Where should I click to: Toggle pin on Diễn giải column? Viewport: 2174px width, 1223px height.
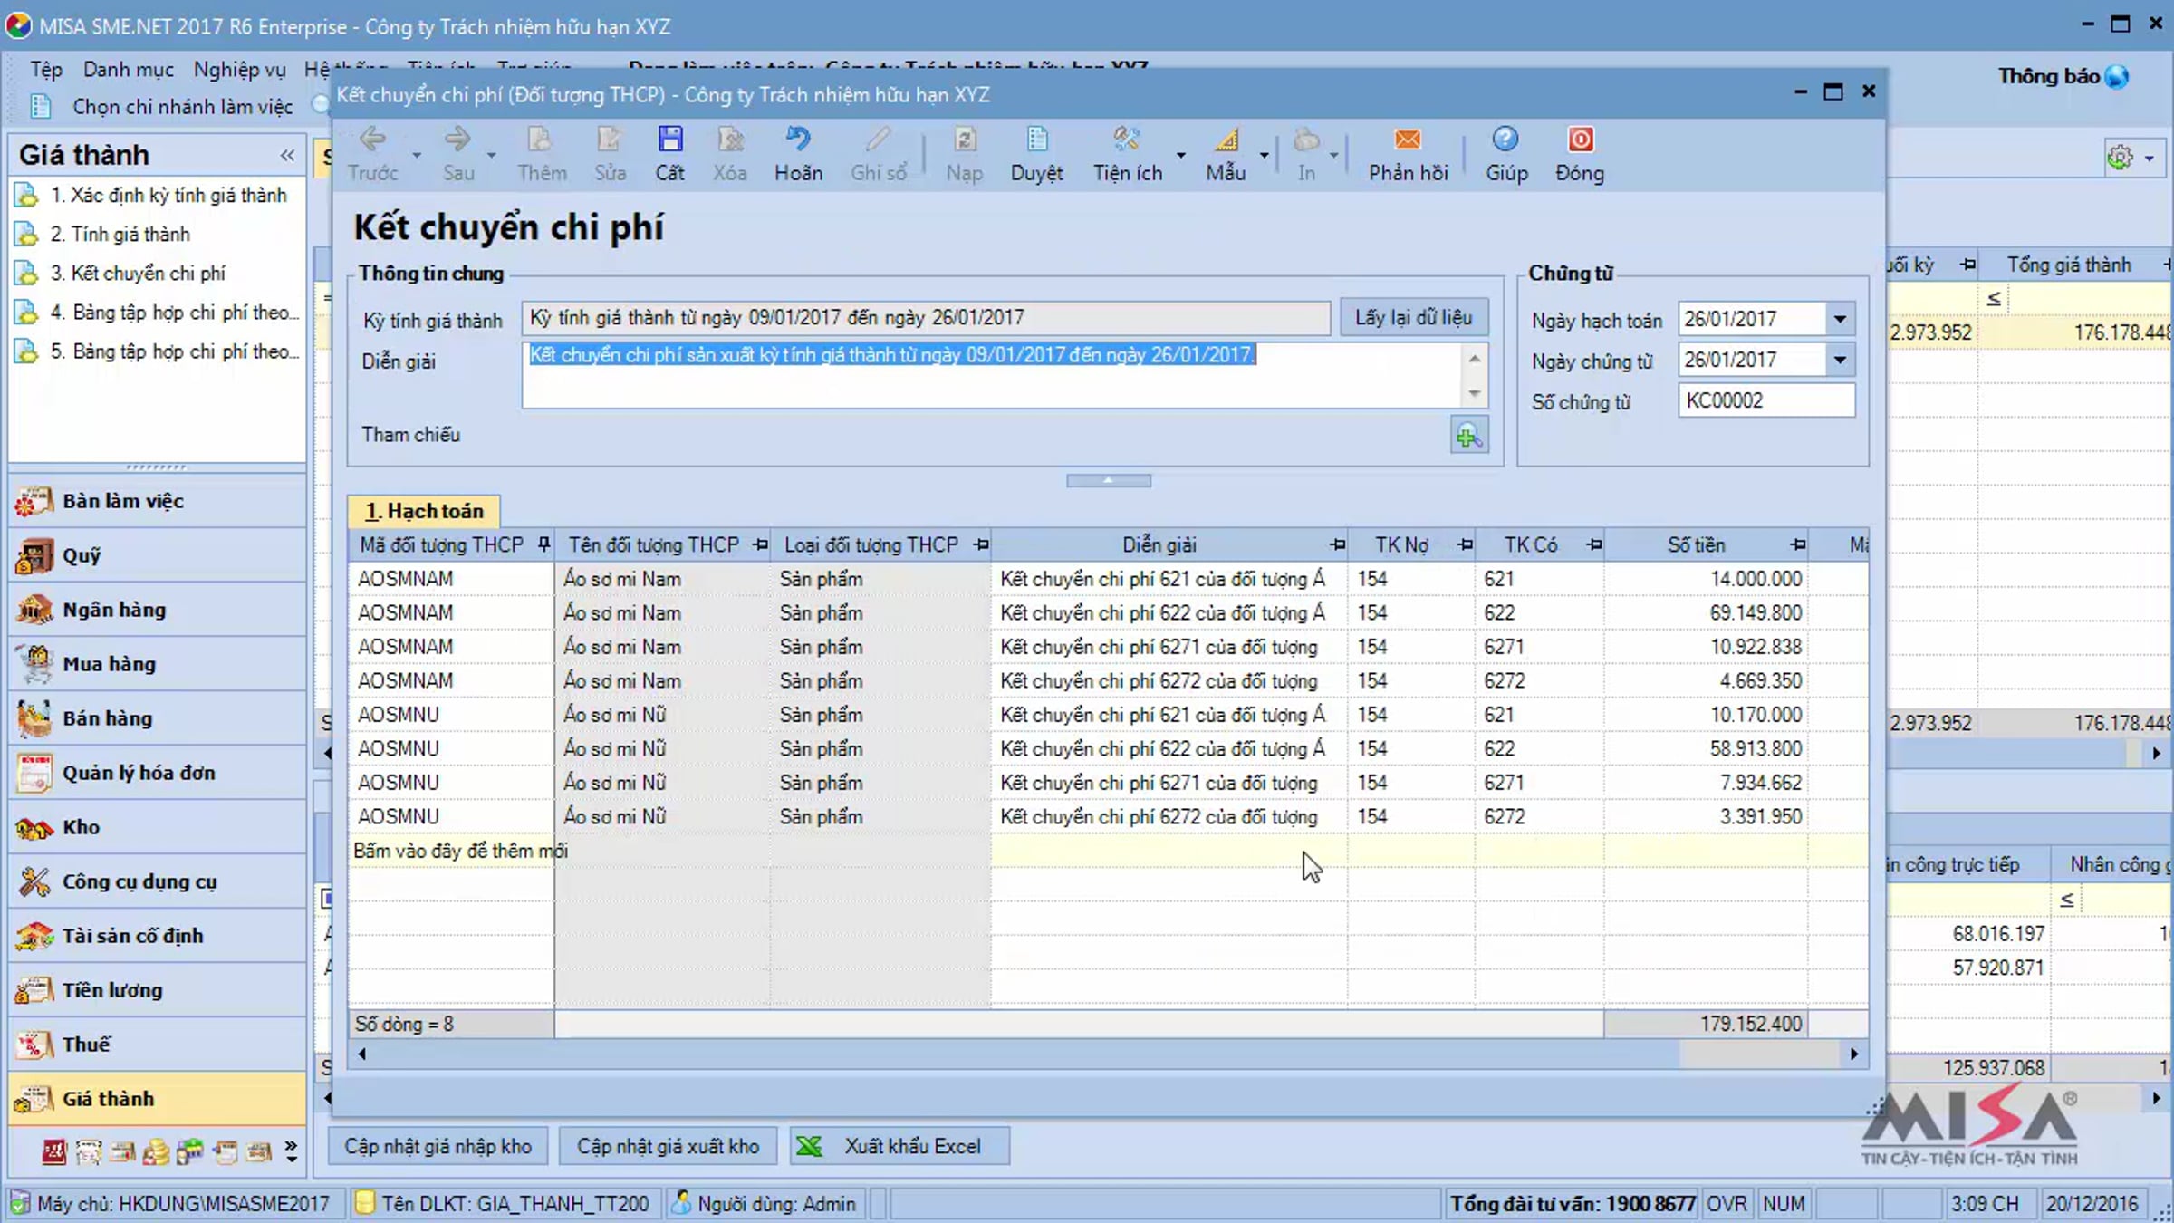[1337, 544]
